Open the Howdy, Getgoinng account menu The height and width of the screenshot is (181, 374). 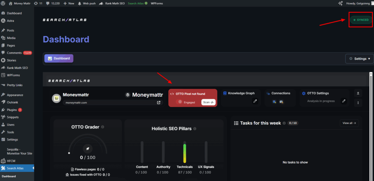click(359, 4)
